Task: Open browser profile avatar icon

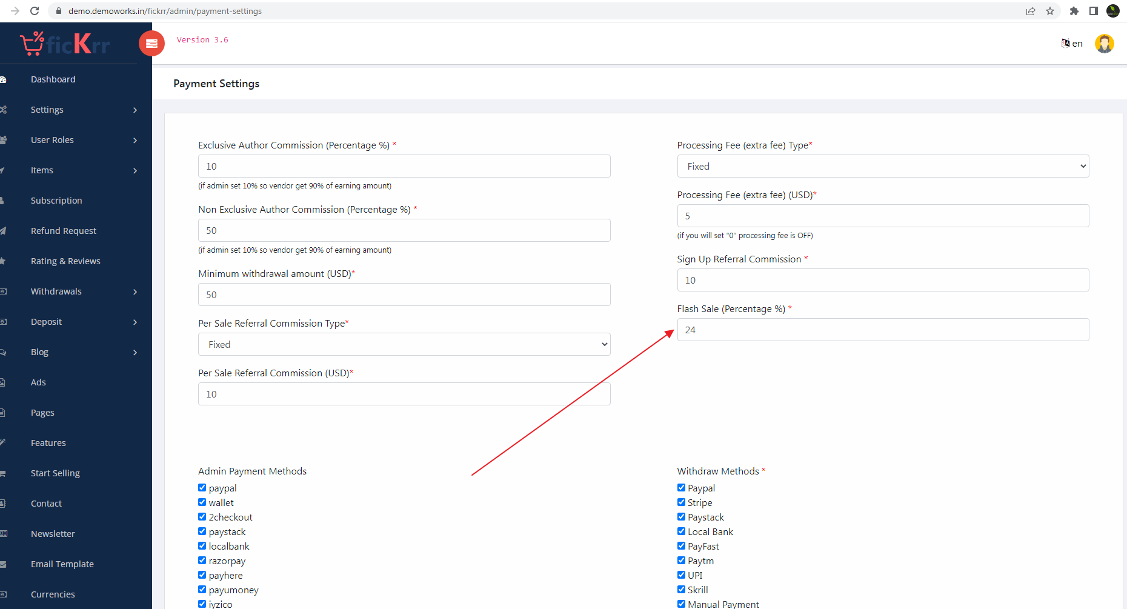Action: click(x=1113, y=11)
